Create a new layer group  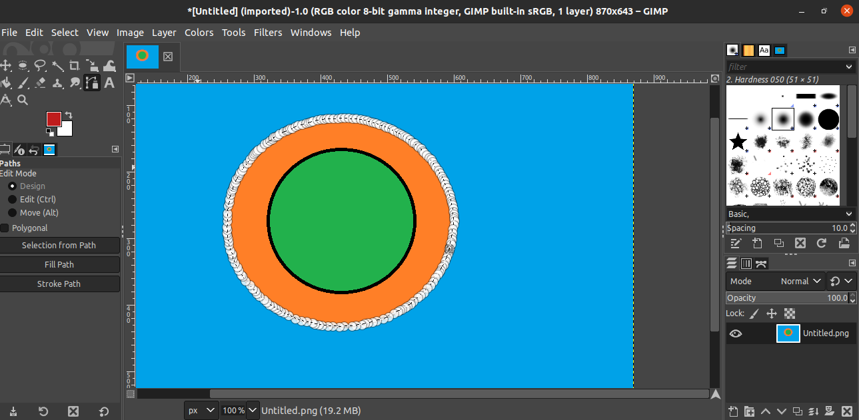[750, 411]
